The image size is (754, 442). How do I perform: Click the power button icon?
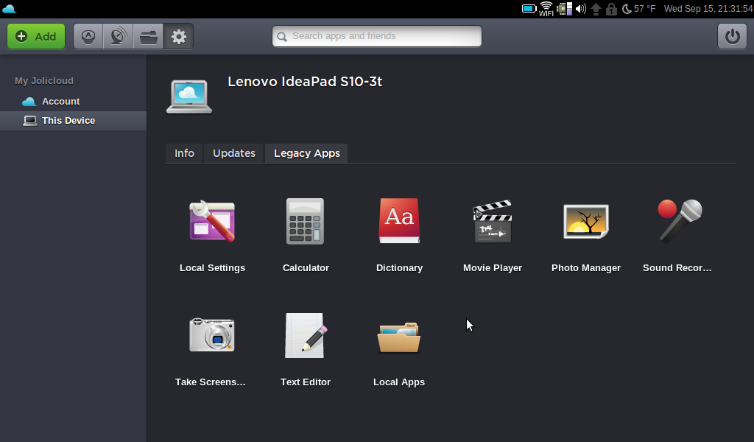click(x=732, y=36)
